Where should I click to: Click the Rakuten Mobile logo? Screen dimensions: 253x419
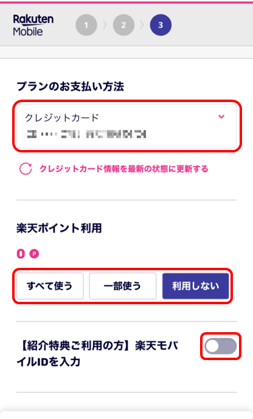33,25
